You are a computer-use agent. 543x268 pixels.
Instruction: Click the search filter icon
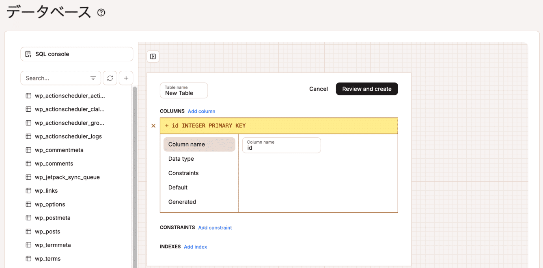click(93, 78)
